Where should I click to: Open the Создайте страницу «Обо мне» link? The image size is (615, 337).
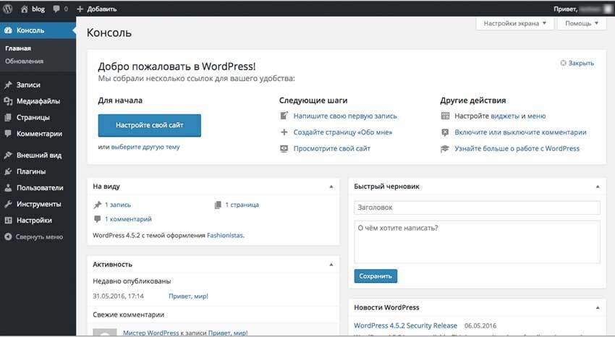(343, 132)
